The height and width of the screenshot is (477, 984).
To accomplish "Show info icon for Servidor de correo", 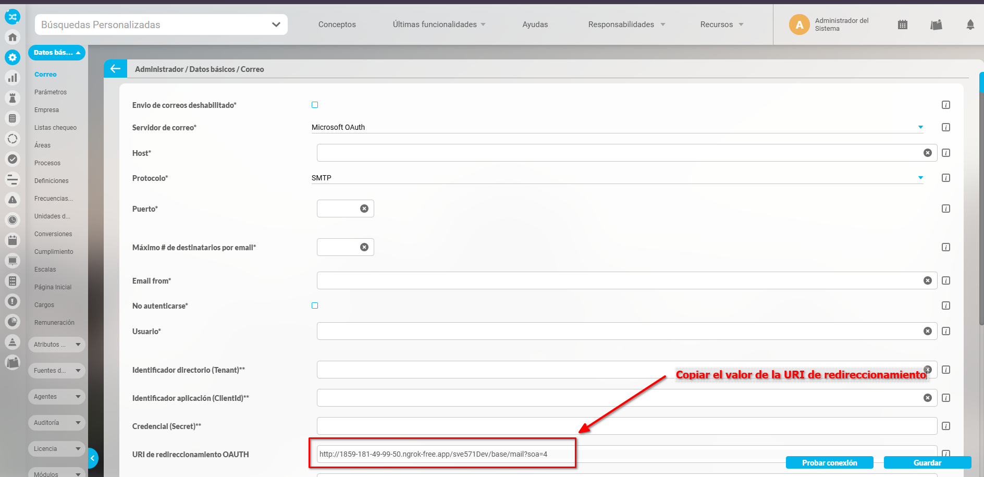I will (946, 127).
